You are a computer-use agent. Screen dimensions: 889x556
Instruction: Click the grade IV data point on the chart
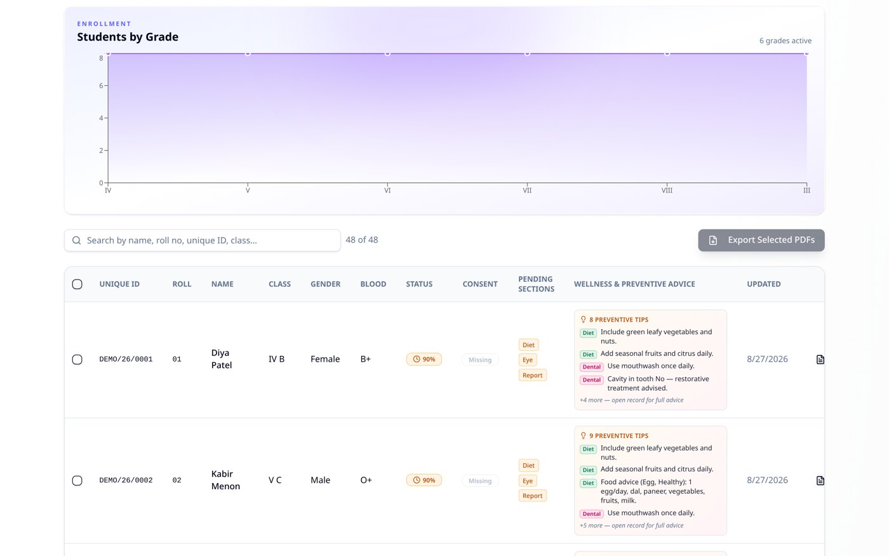click(x=108, y=53)
